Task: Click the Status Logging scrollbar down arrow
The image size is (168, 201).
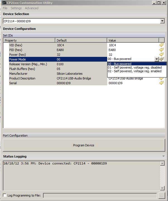Action: [163, 188]
